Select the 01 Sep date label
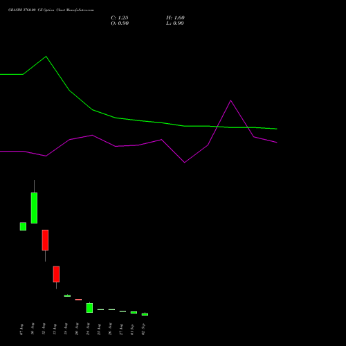Image resolution: width=346 pixels, height=346 pixels. point(132,329)
